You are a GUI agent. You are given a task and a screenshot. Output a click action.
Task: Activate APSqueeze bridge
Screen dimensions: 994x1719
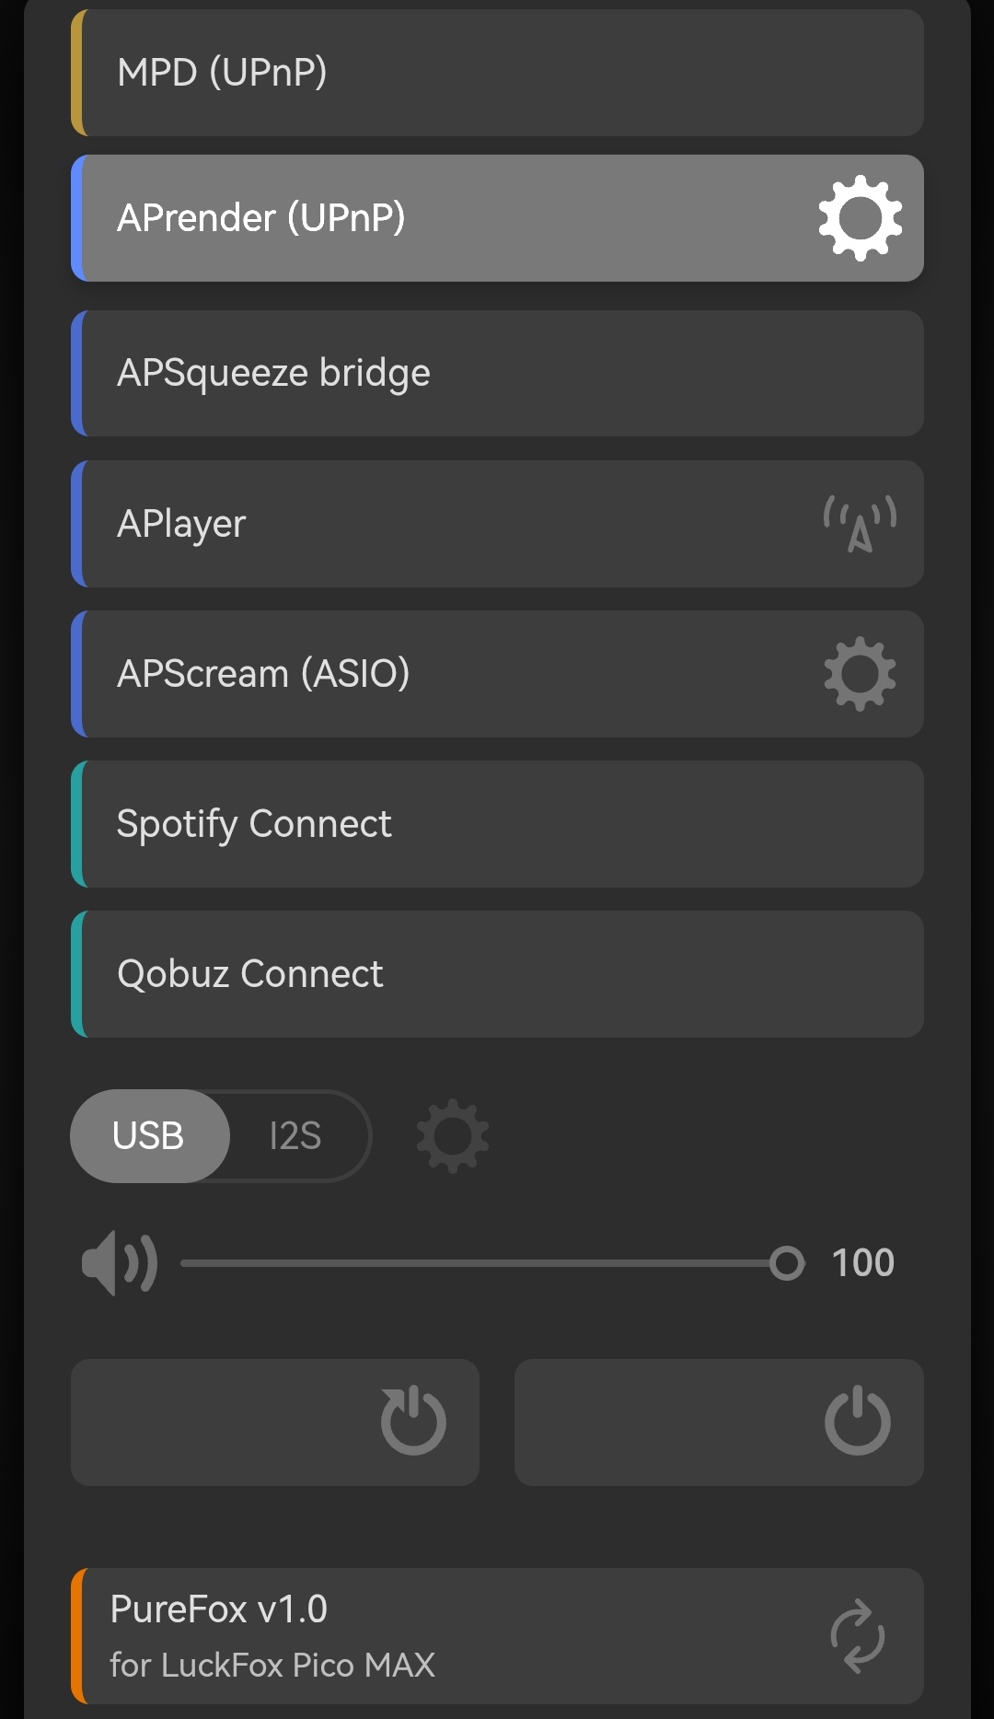[x=497, y=374]
